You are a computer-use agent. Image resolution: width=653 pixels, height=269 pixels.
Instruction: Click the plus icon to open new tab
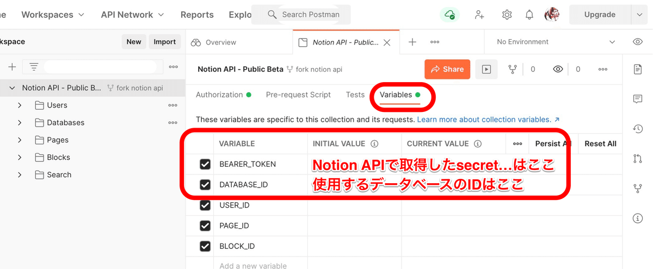pos(412,42)
